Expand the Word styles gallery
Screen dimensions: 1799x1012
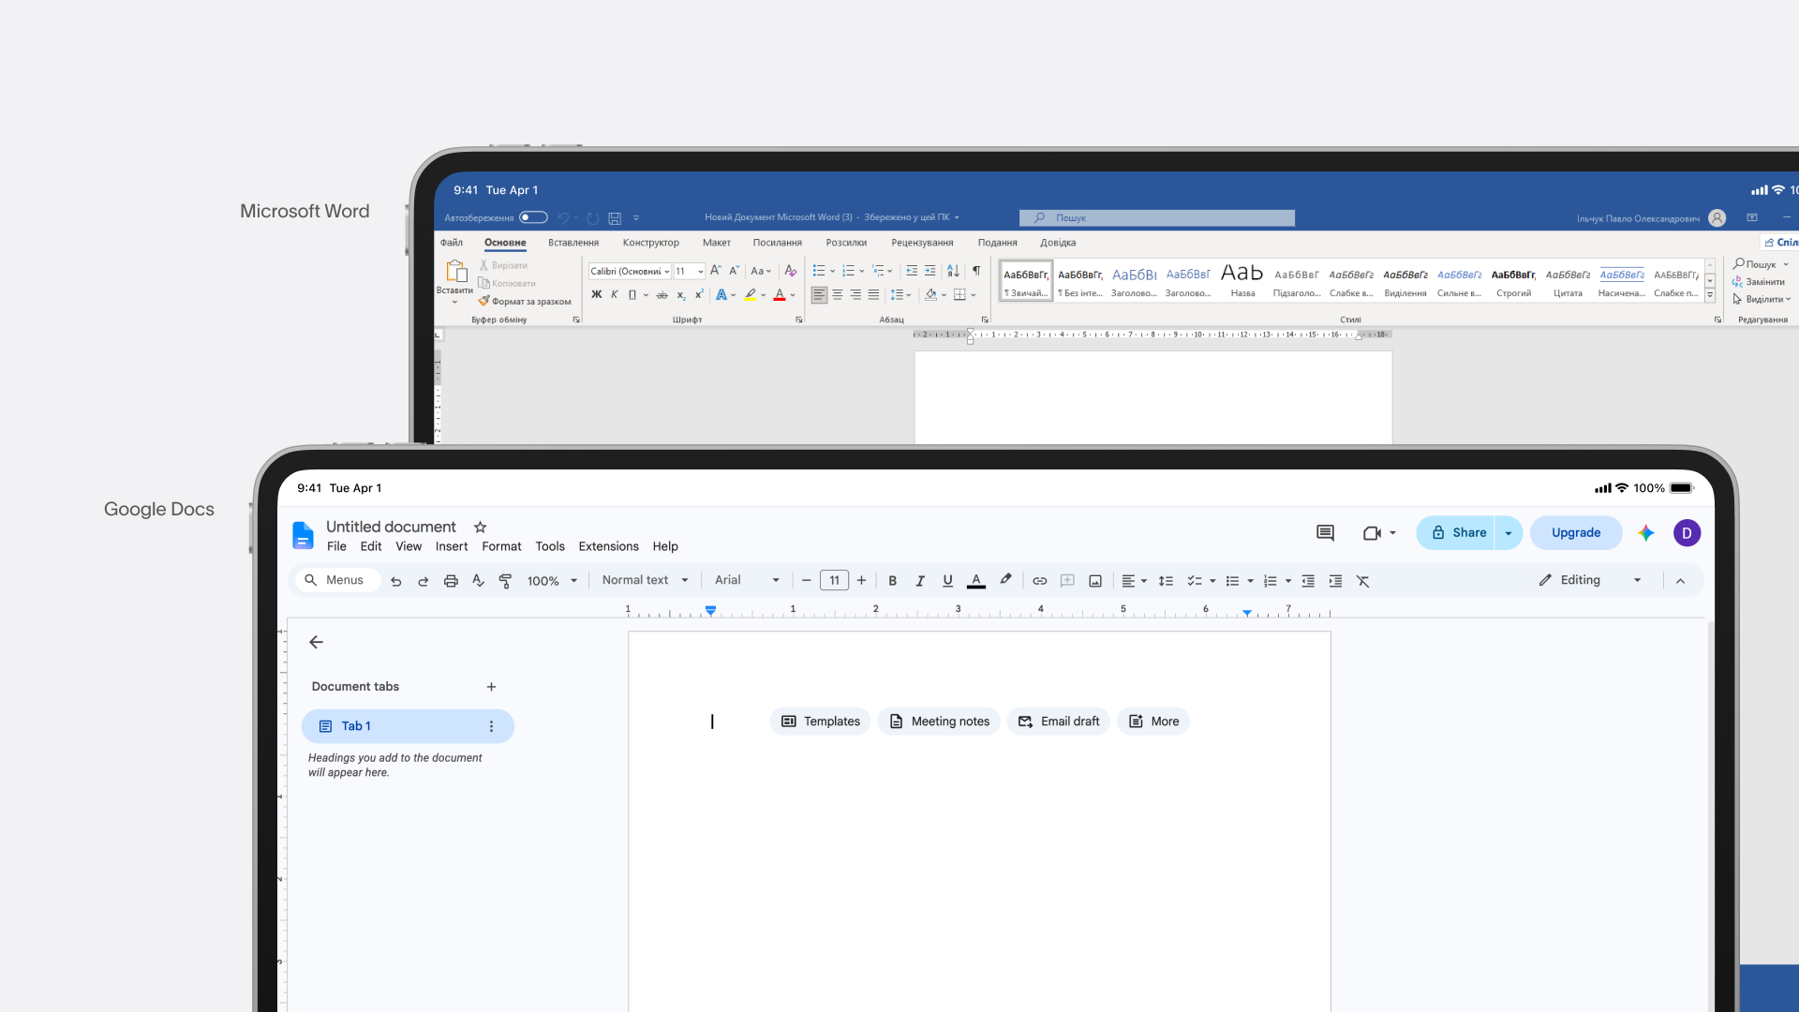1710,295
